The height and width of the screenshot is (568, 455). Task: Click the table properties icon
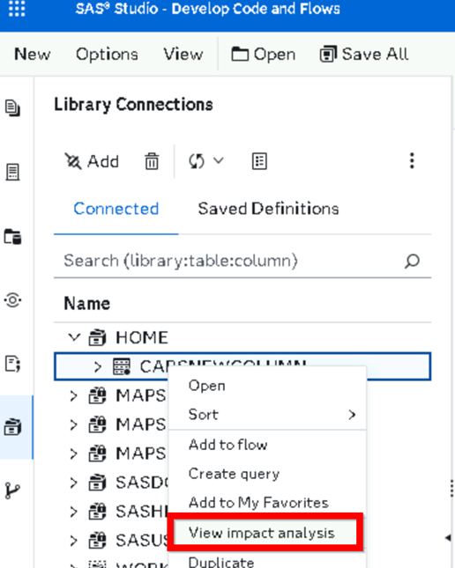tap(259, 161)
